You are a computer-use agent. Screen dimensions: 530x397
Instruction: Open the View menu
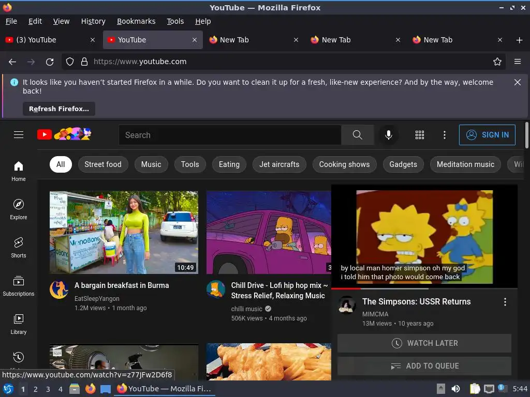click(x=61, y=21)
